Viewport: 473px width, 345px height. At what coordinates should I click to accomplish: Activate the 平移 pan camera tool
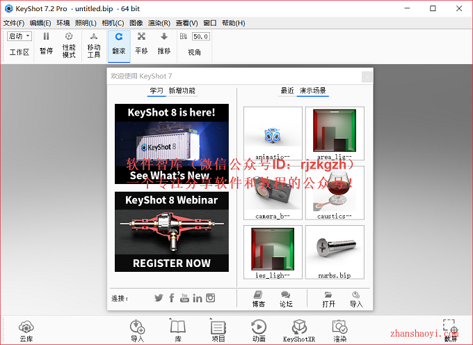point(141,44)
